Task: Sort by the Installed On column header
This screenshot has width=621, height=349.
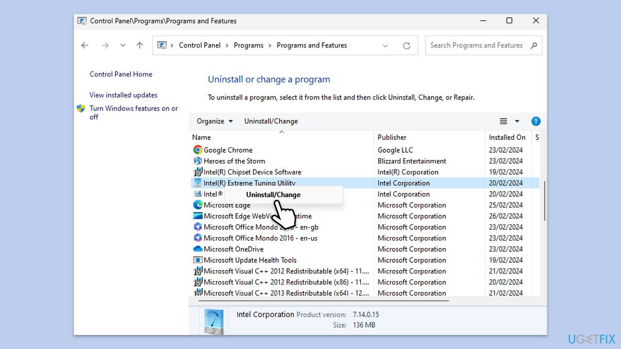Action: 508,137
